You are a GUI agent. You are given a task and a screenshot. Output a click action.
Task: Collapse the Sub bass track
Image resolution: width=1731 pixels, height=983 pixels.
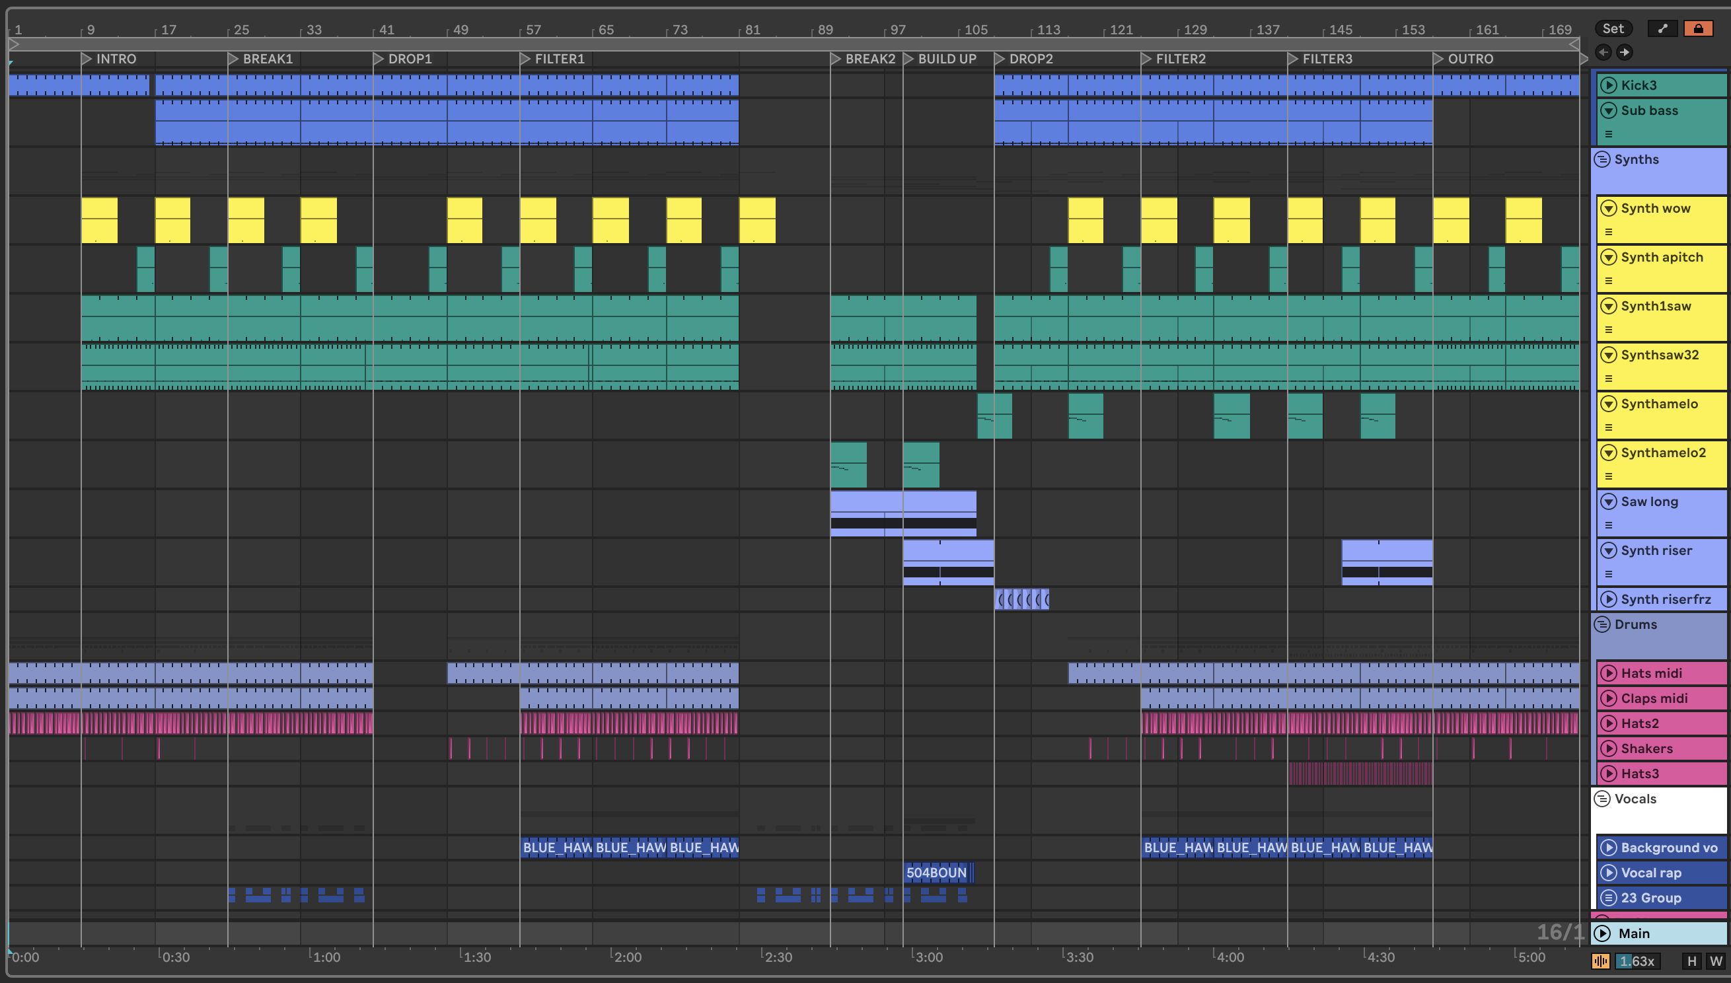pos(1609,110)
